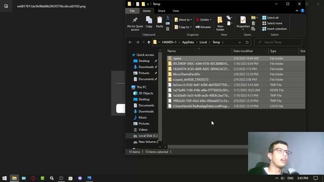Open the Copy to dropdown
This screenshot has height=182, width=324.
click(183, 27)
